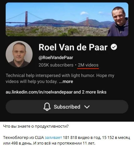Click the verified checkmark badge
The width and height of the screenshot is (134, 148).
pyautogui.click(x=114, y=47)
